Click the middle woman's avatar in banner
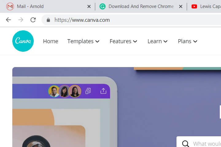This screenshot has height=147, width=221. [64, 91]
